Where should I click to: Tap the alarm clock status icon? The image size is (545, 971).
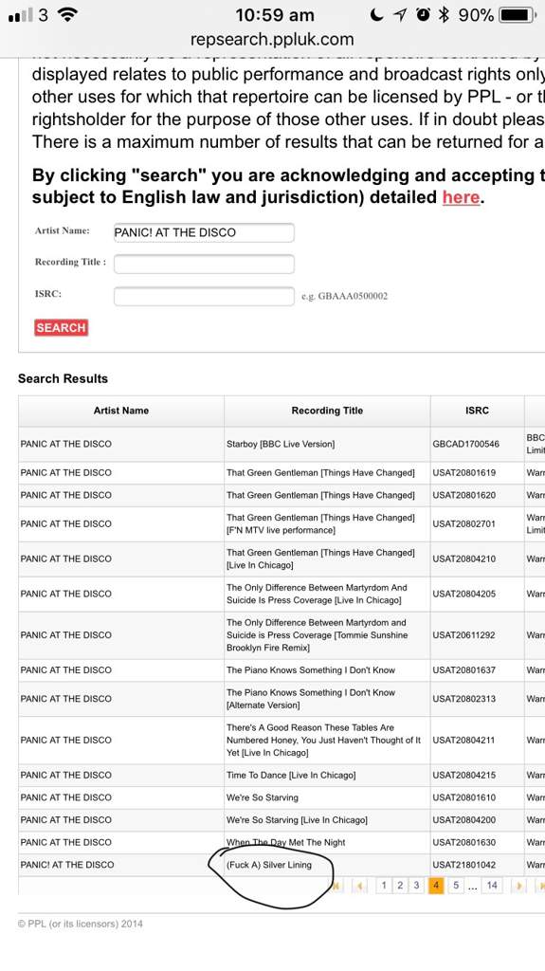[423, 15]
